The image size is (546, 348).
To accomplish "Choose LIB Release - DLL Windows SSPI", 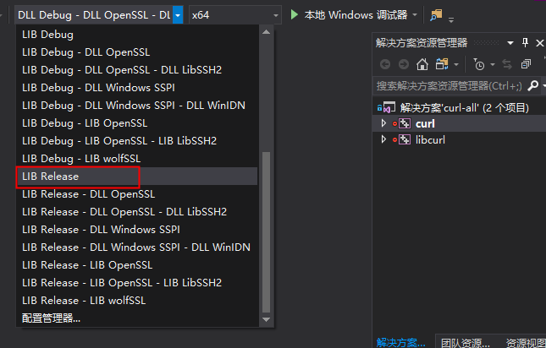I will point(137,229).
